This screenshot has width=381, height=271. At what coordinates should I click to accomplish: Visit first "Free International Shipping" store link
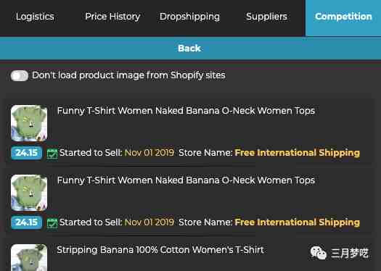click(297, 153)
